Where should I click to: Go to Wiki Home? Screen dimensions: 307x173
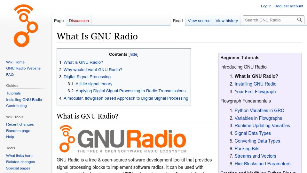click(x=15, y=62)
